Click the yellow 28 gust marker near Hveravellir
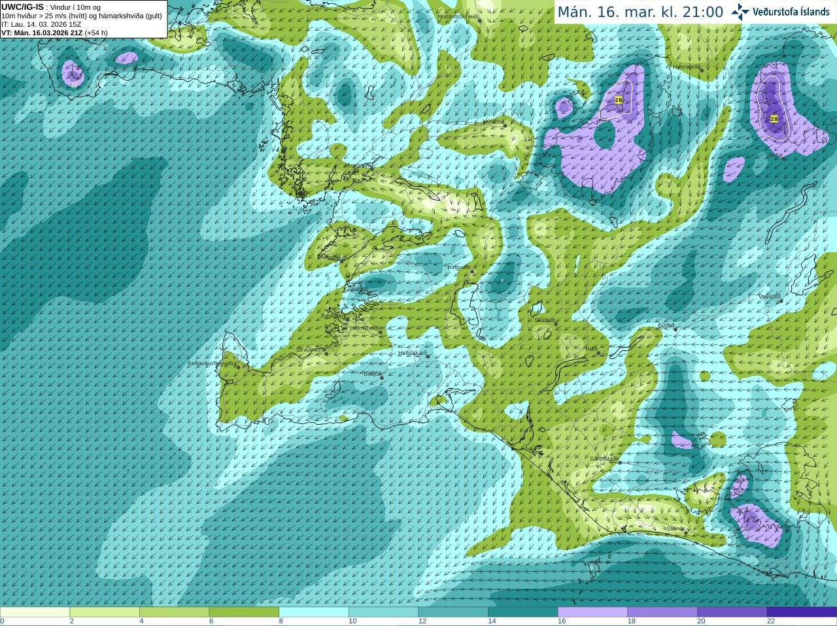This screenshot has width=837, height=626. [x=619, y=100]
